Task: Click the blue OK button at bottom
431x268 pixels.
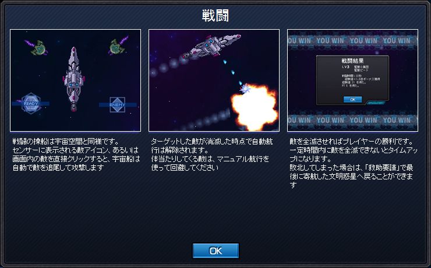Action: click(216, 251)
